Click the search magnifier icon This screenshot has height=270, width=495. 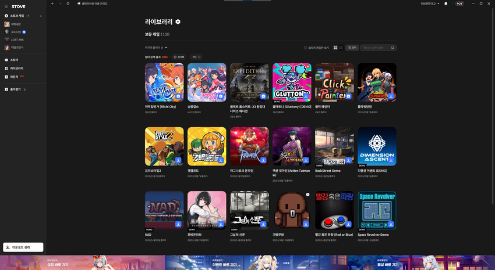[x=393, y=48]
